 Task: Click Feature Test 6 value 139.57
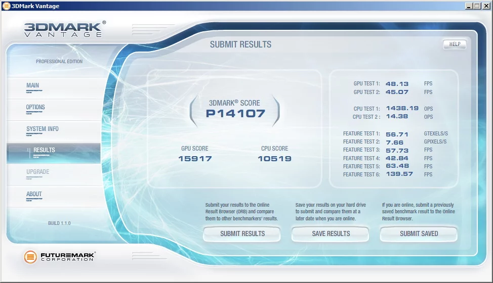[399, 174]
